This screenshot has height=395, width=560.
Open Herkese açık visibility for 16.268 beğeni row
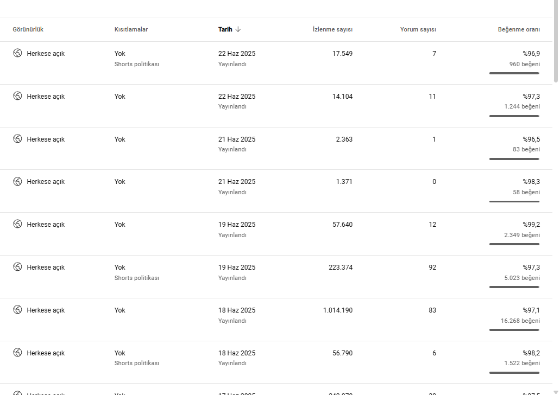coord(46,310)
